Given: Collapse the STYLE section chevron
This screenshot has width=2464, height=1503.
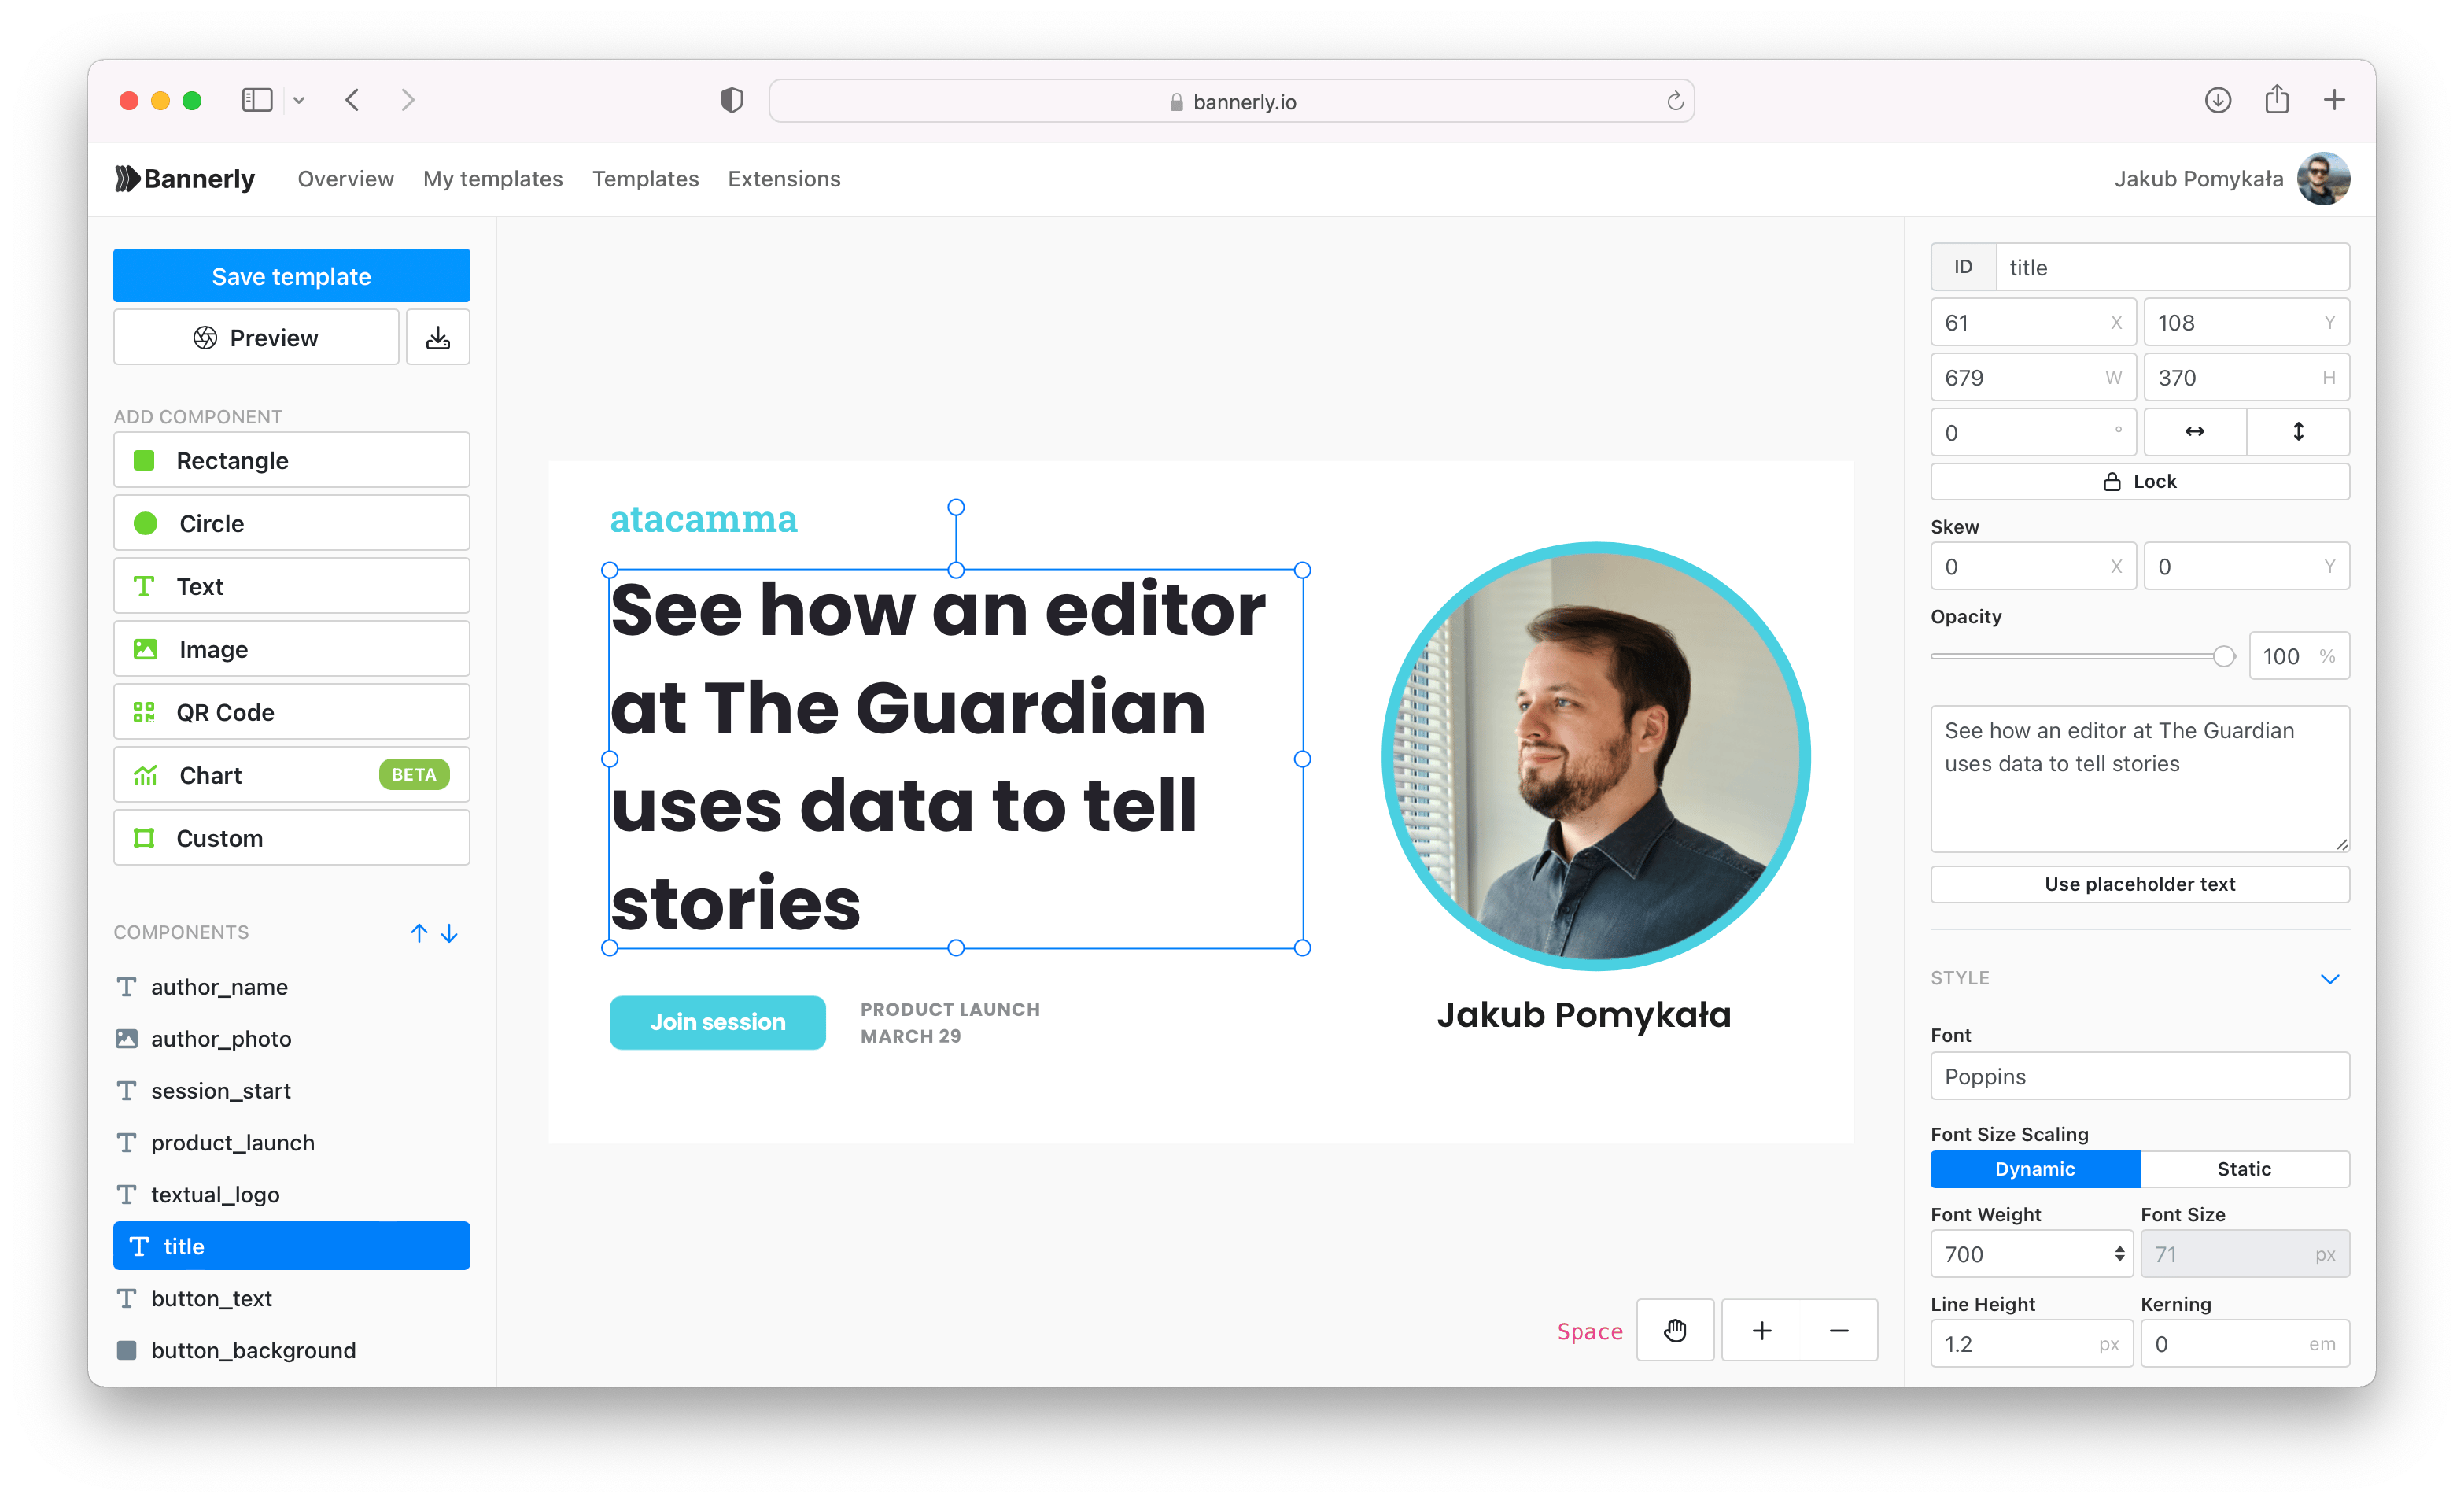Looking at the screenshot, I should [x=2330, y=979].
